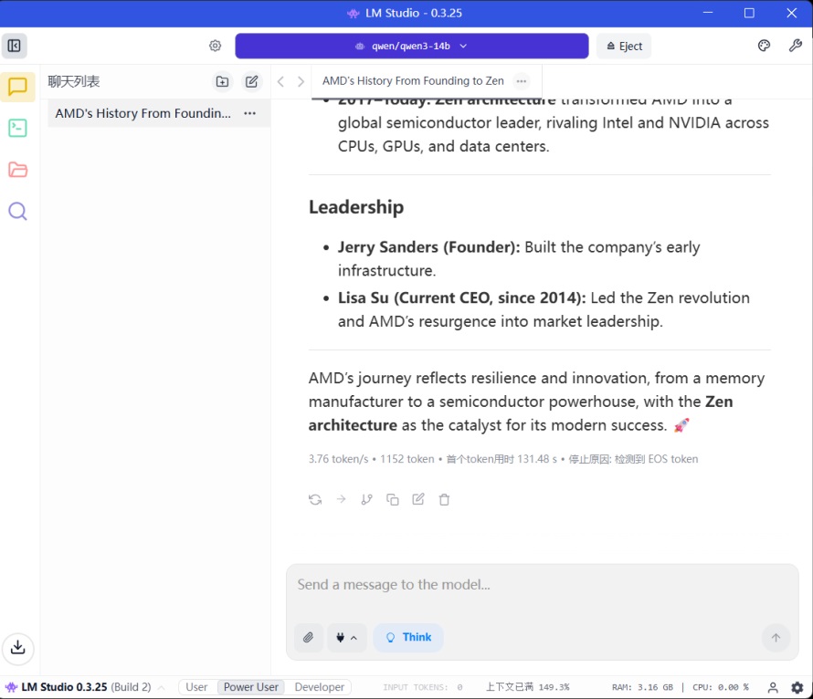The height and width of the screenshot is (699, 813).
Task: Switch to User mode
Action: [x=197, y=687]
